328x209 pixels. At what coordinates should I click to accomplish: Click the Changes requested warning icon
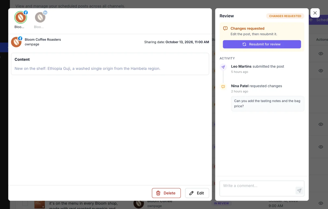tap(225, 28)
